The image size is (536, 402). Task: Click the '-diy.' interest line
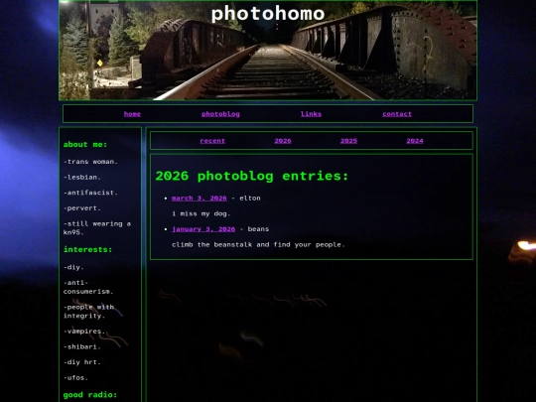pyautogui.click(x=73, y=267)
